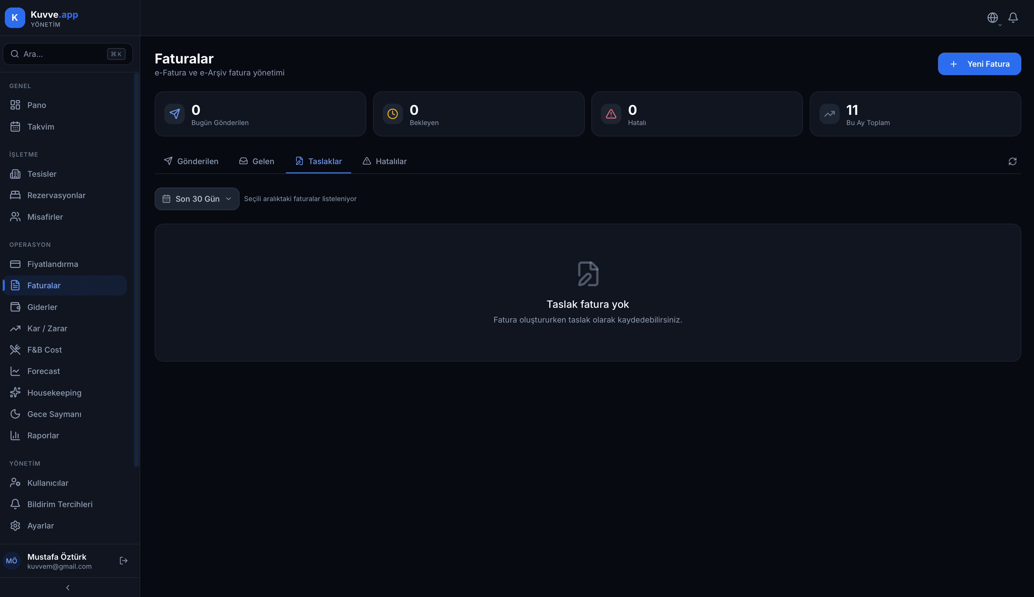Click the Kuvve.app logo icon
The height and width of the screenshot is (597, 1034).
(15, 18)
